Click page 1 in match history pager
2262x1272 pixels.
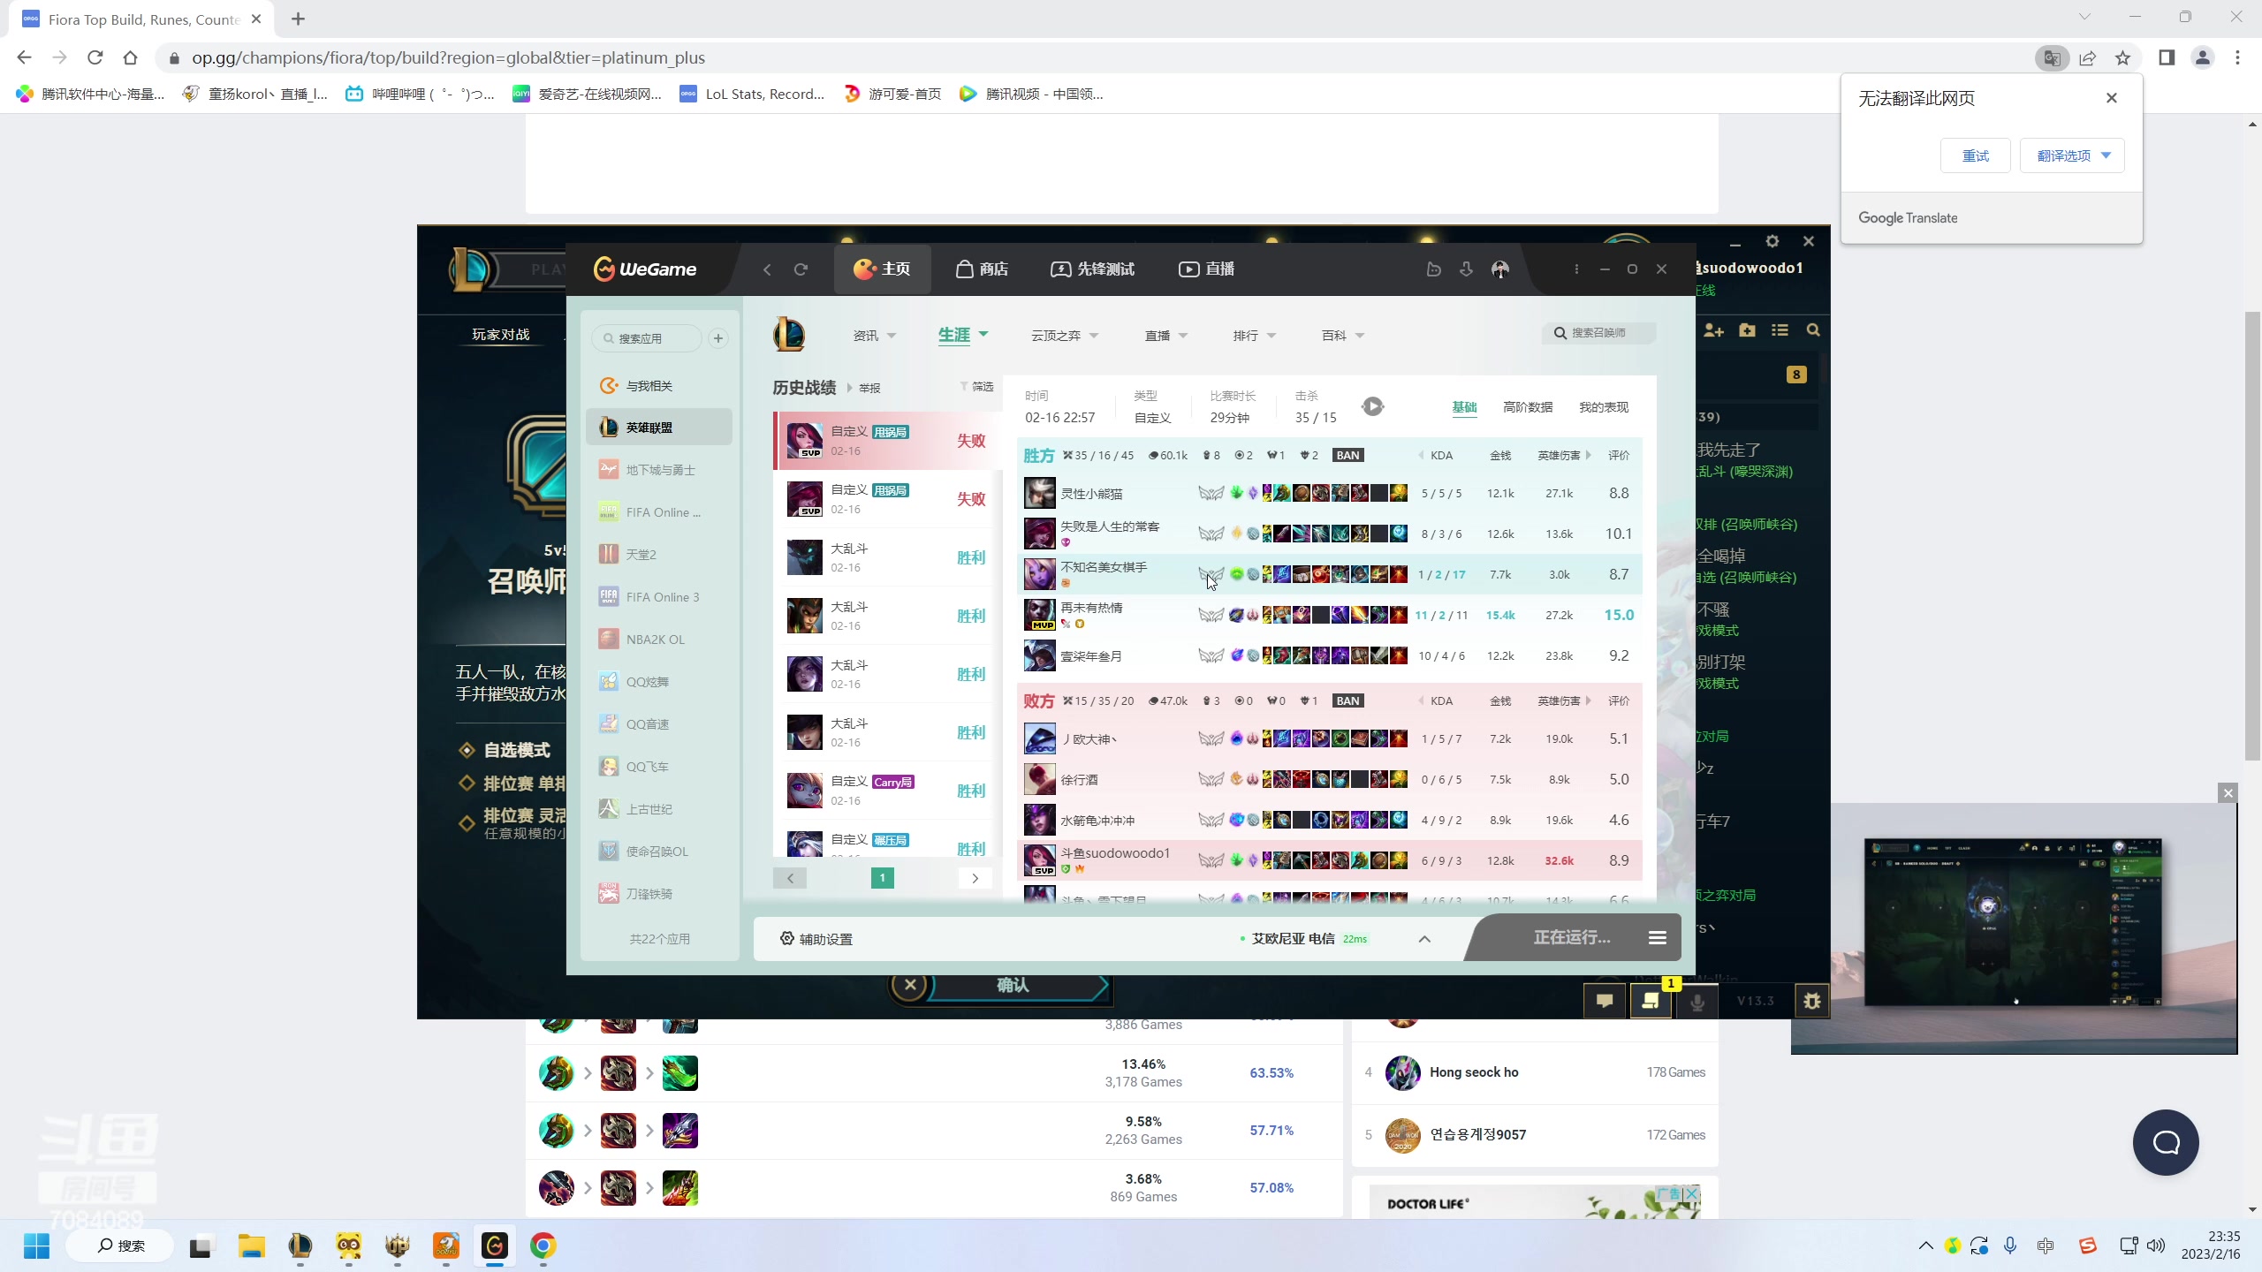coord(882,878)
